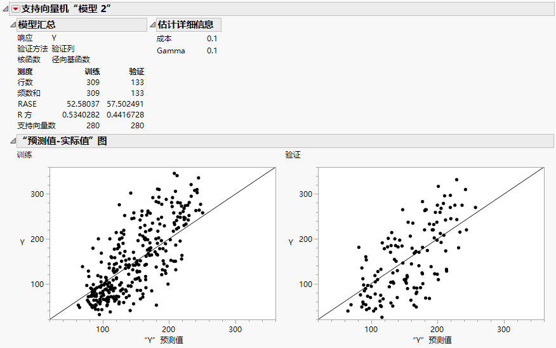This screenshot has width=556, height=348.
Task: Collapse the "预测值-实际值" 图 section
Action: (x=13, y=141)
